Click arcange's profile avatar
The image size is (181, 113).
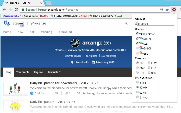75,43
